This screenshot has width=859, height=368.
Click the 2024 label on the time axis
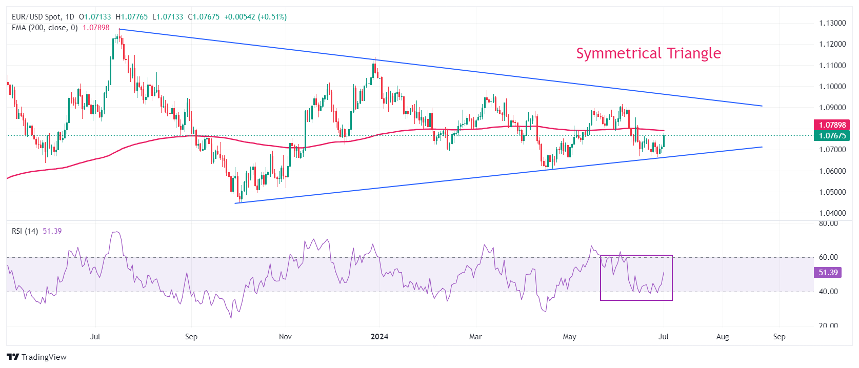pos(379,337)
